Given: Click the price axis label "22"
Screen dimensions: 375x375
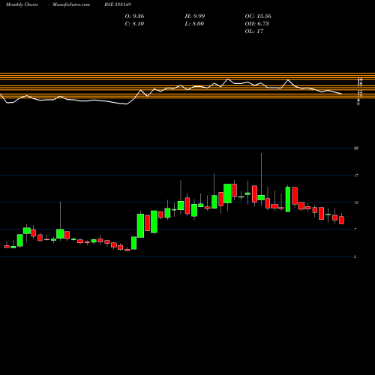Looking at the screenshot, I should tap(356, 148).
